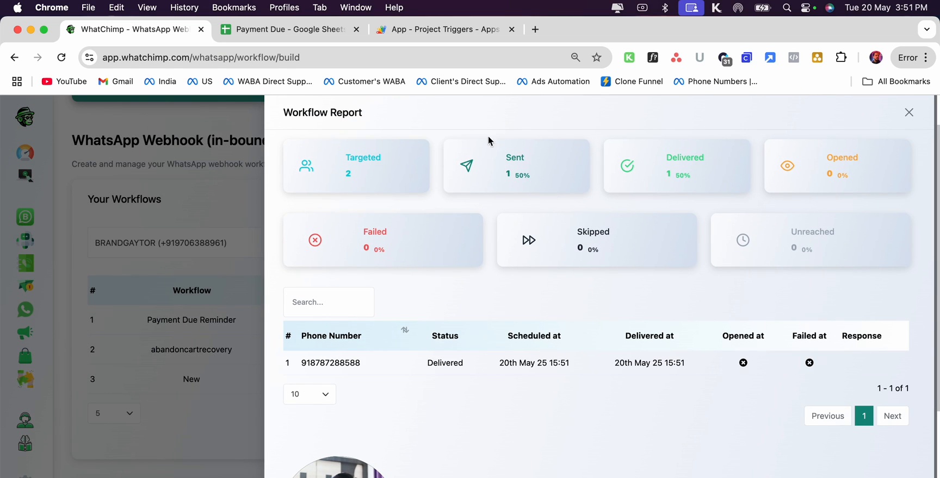Switch to the App - Project Triggers tab
The image size is (940, 478).
click(x=444, y=29)
